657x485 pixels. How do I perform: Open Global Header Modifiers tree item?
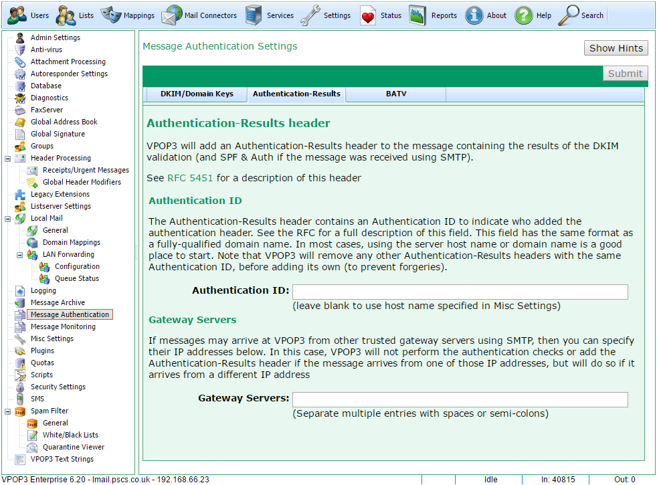tap(82, 182)
